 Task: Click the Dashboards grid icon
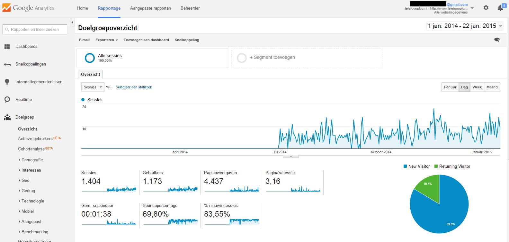click(x=7, y=47)
